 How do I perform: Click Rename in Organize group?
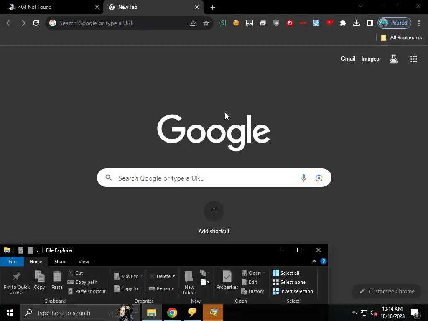pos(161,288)
